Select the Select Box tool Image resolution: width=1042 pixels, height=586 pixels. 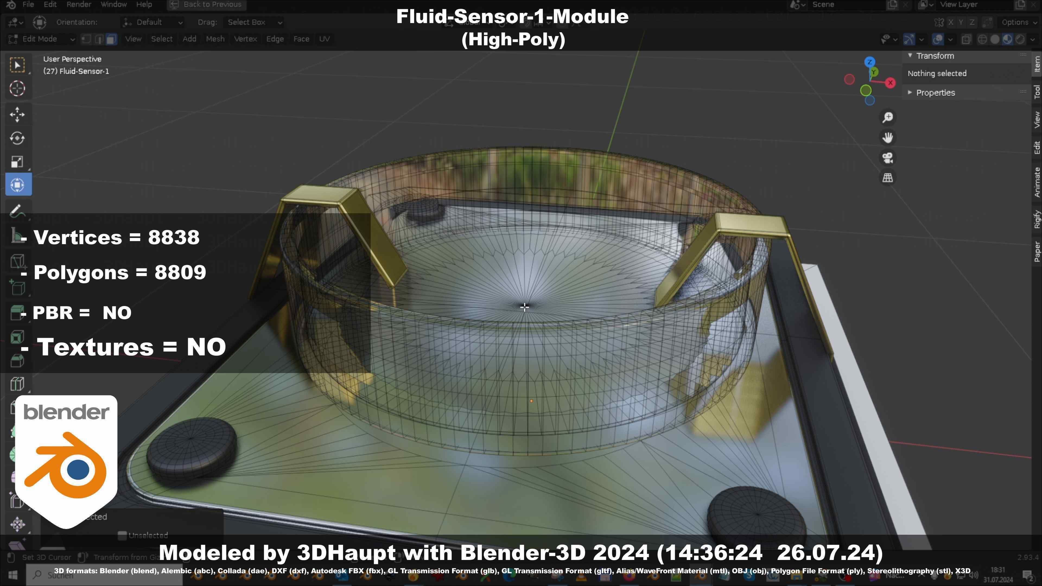(17, 65)
